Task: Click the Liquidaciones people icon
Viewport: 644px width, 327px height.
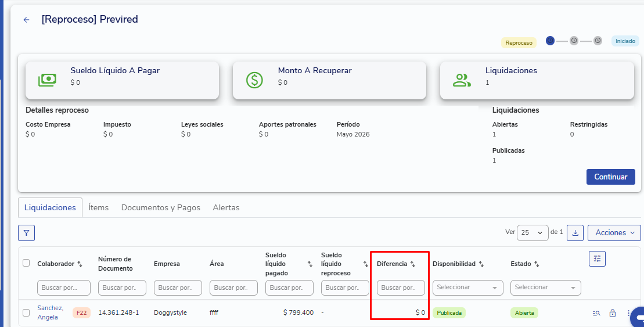Action: (462, 80)
